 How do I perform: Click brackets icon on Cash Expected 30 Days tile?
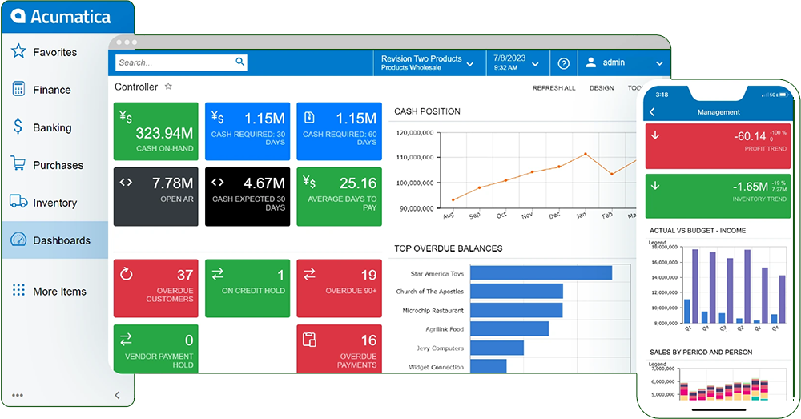[218, 182]
